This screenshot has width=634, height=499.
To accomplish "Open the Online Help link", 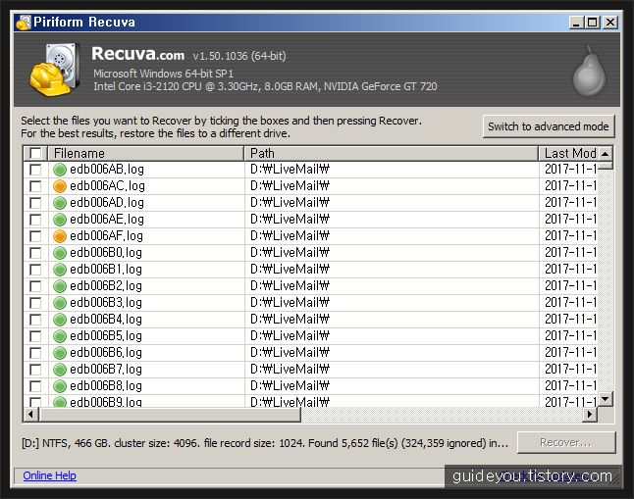I will [x=49, y=475].
